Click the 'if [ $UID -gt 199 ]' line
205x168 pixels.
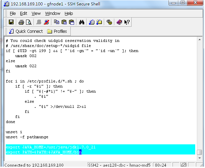(72, 51)
